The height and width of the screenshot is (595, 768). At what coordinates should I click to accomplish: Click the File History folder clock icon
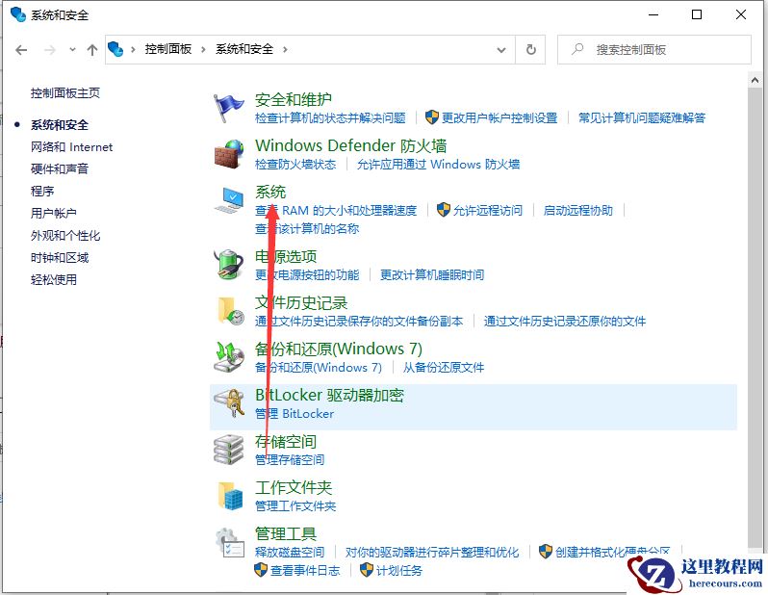click(229, 311)
